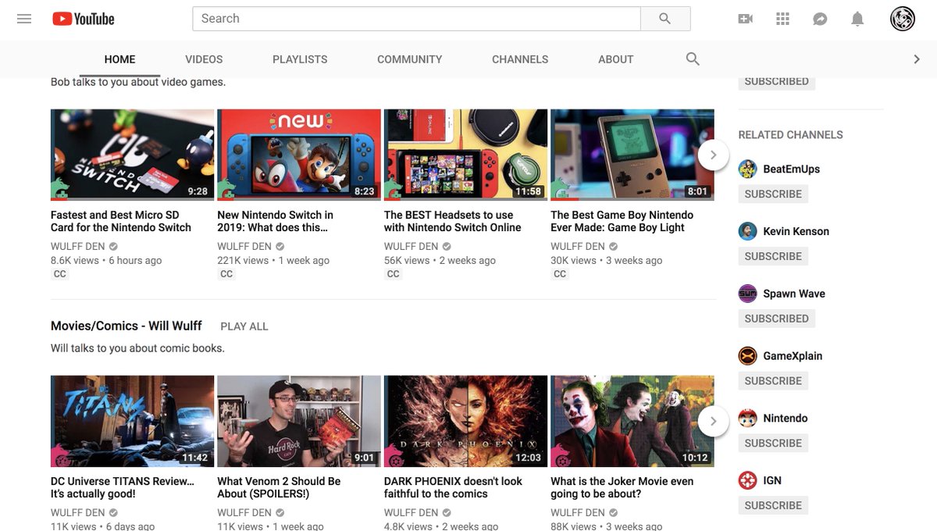Subscribe to IGN channel

pyautogui.click(x=773, y=505)
